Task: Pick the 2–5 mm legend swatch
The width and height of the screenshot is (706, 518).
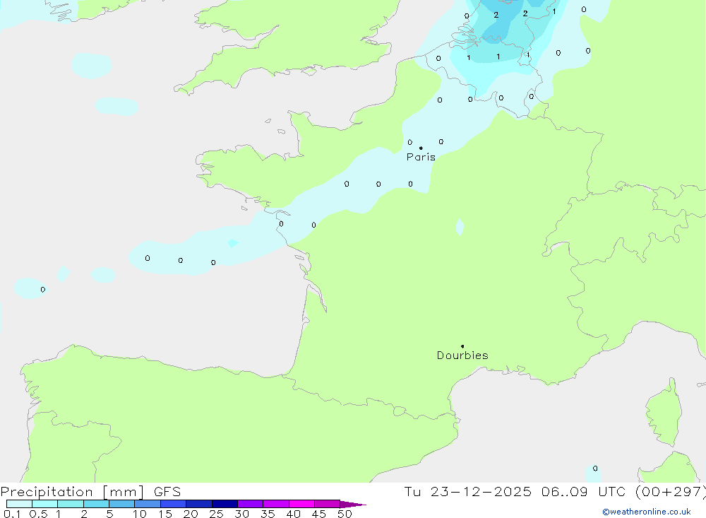Action: click(x=96, y=504)
